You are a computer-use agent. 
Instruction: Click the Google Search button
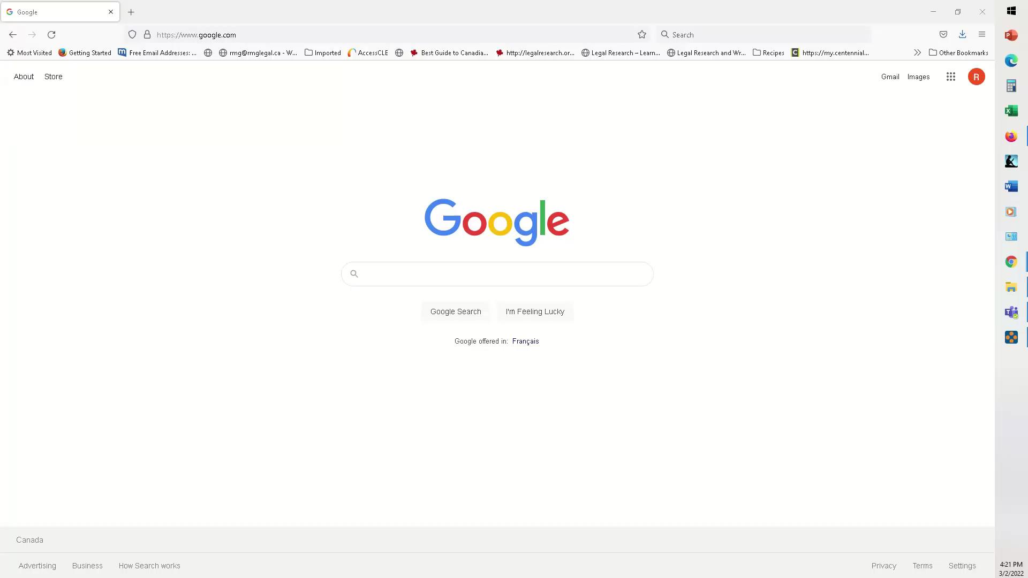coord(456,311)
